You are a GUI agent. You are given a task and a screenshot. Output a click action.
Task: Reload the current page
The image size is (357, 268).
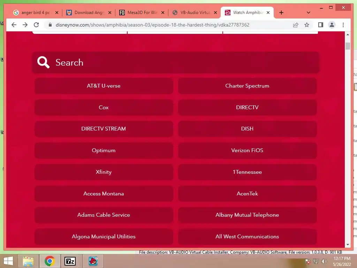click(x=36, y=25)
